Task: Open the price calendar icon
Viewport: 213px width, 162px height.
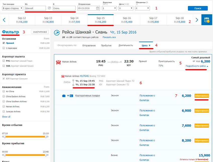Action: [x=207, y=20]
